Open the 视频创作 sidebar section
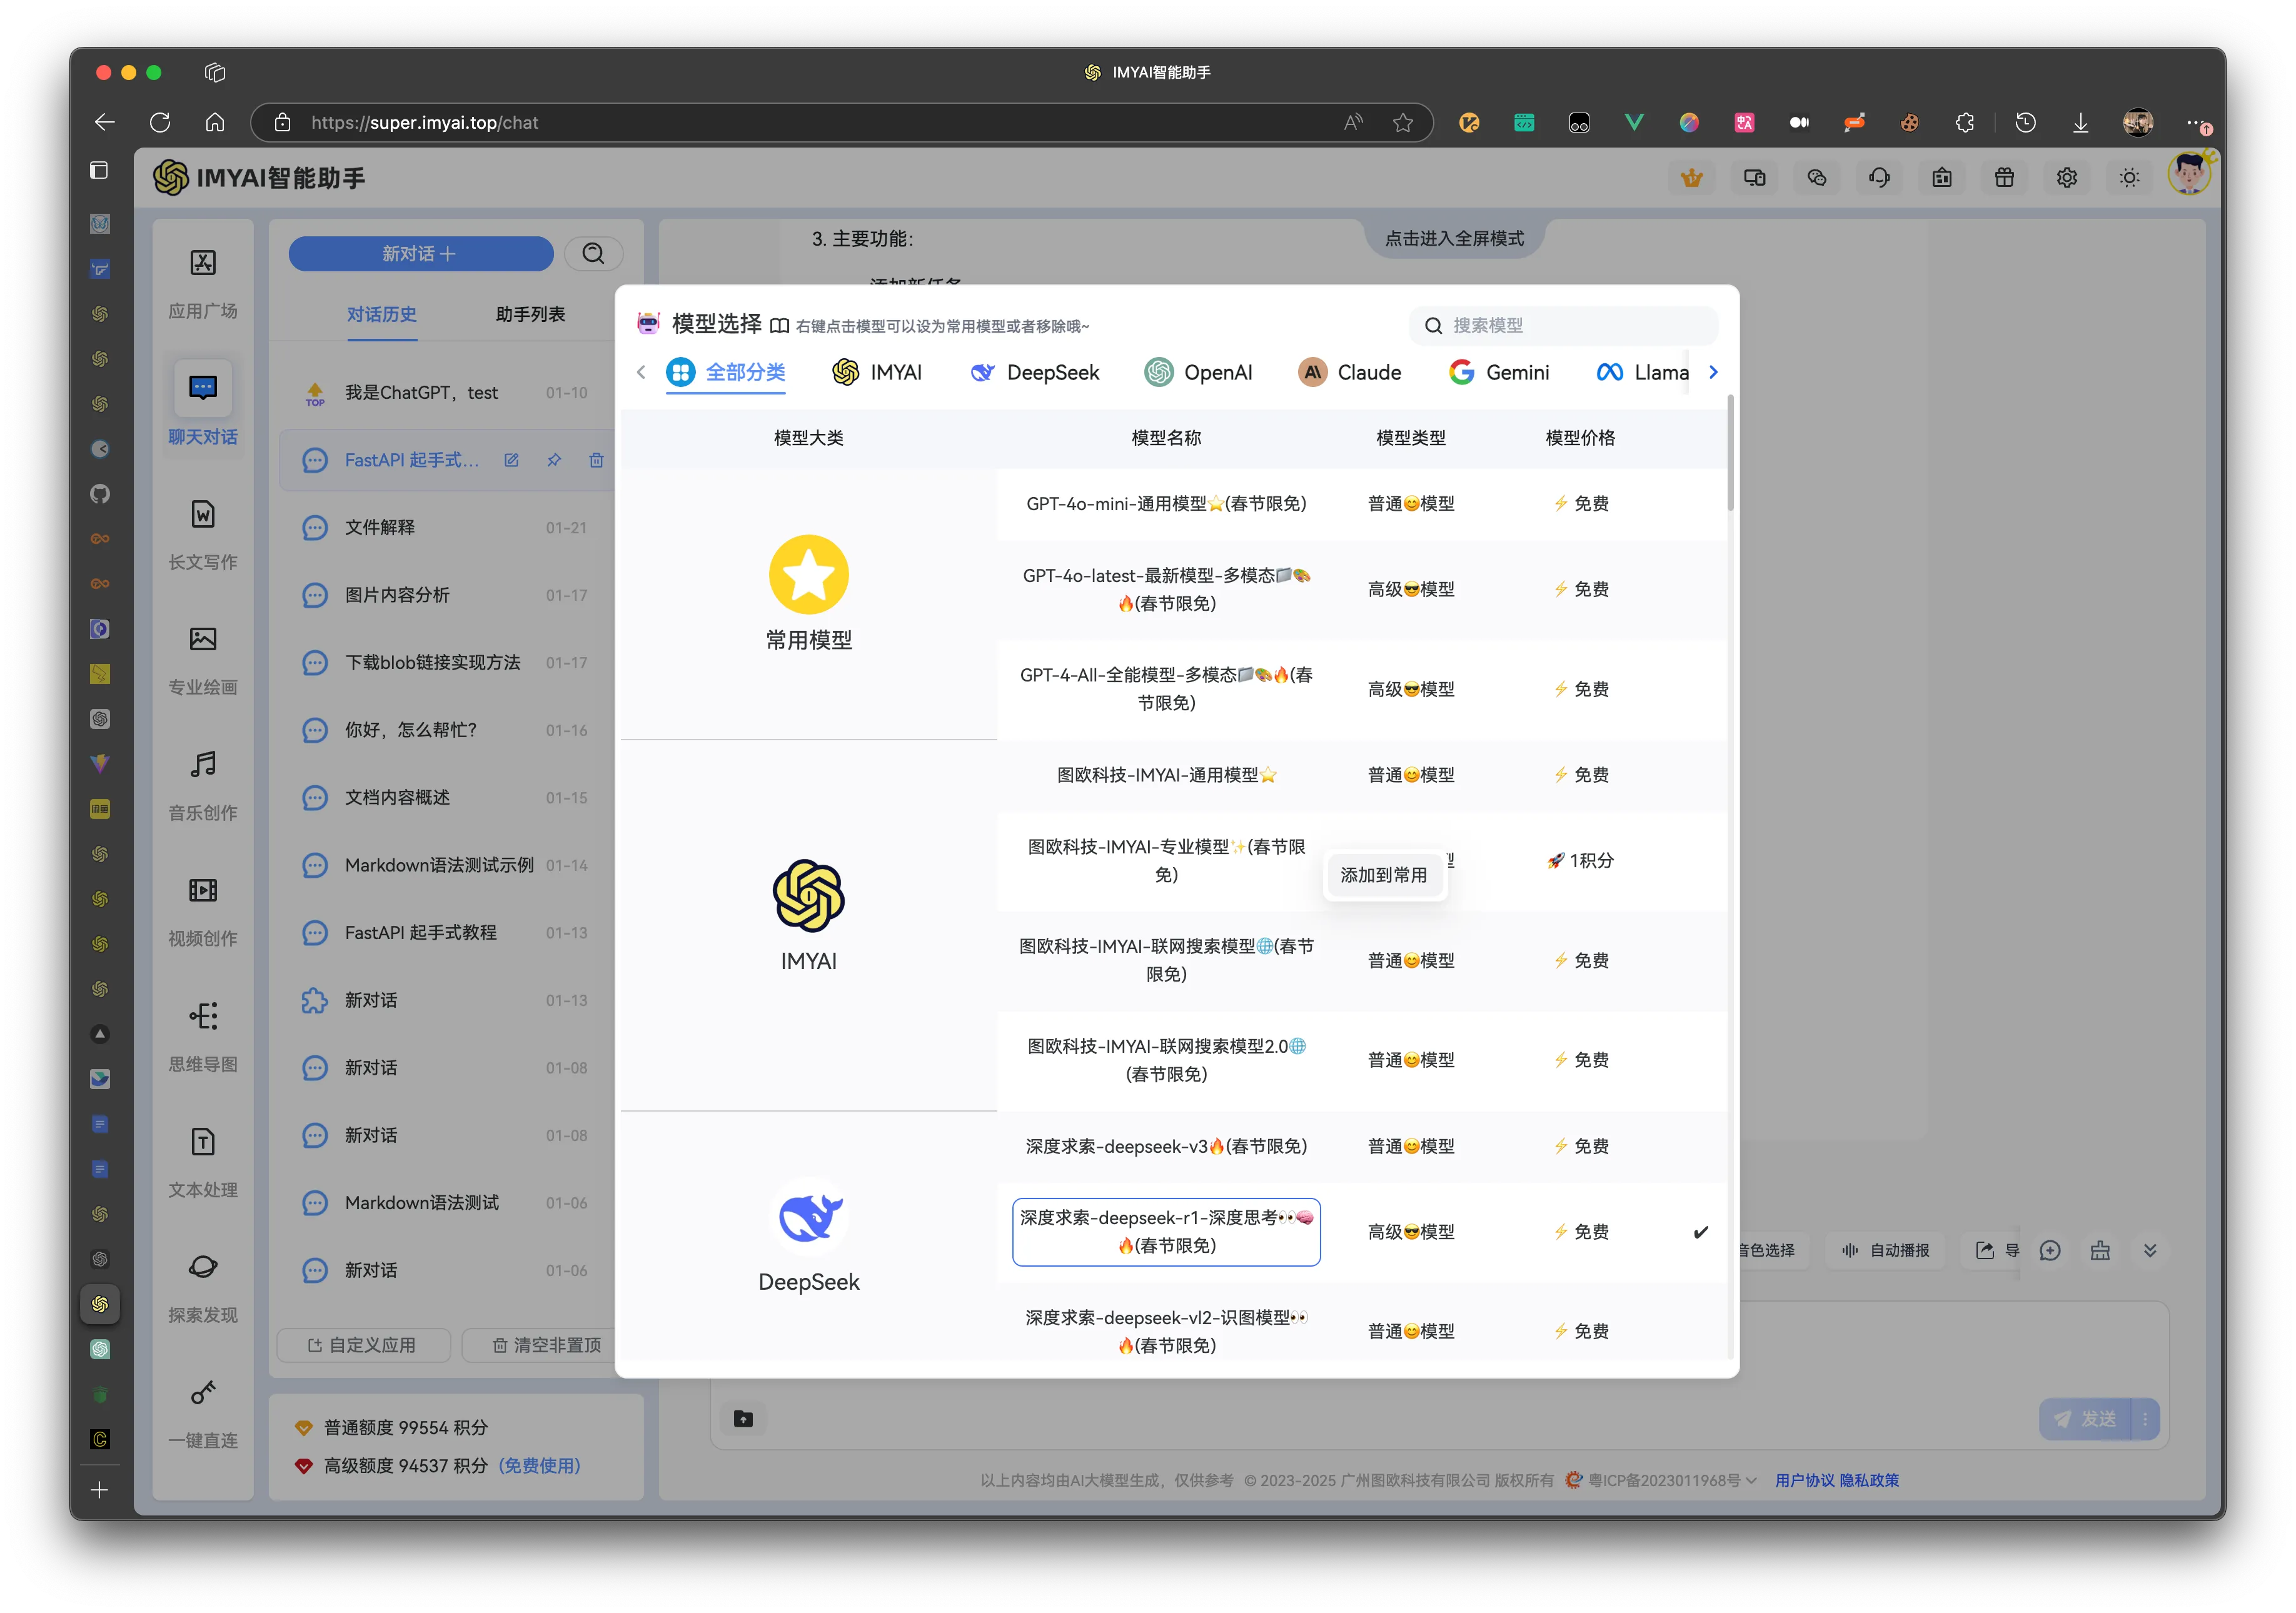2296x1613 pixels. (203, 912)
